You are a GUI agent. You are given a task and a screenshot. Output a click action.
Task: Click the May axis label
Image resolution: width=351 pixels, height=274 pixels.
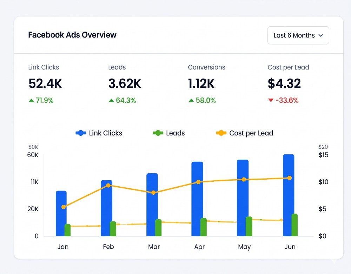pyautogui.click(x=244, y=247)
